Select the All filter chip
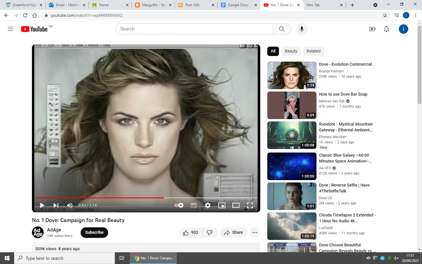422x264 pixels. click(273, 51)
